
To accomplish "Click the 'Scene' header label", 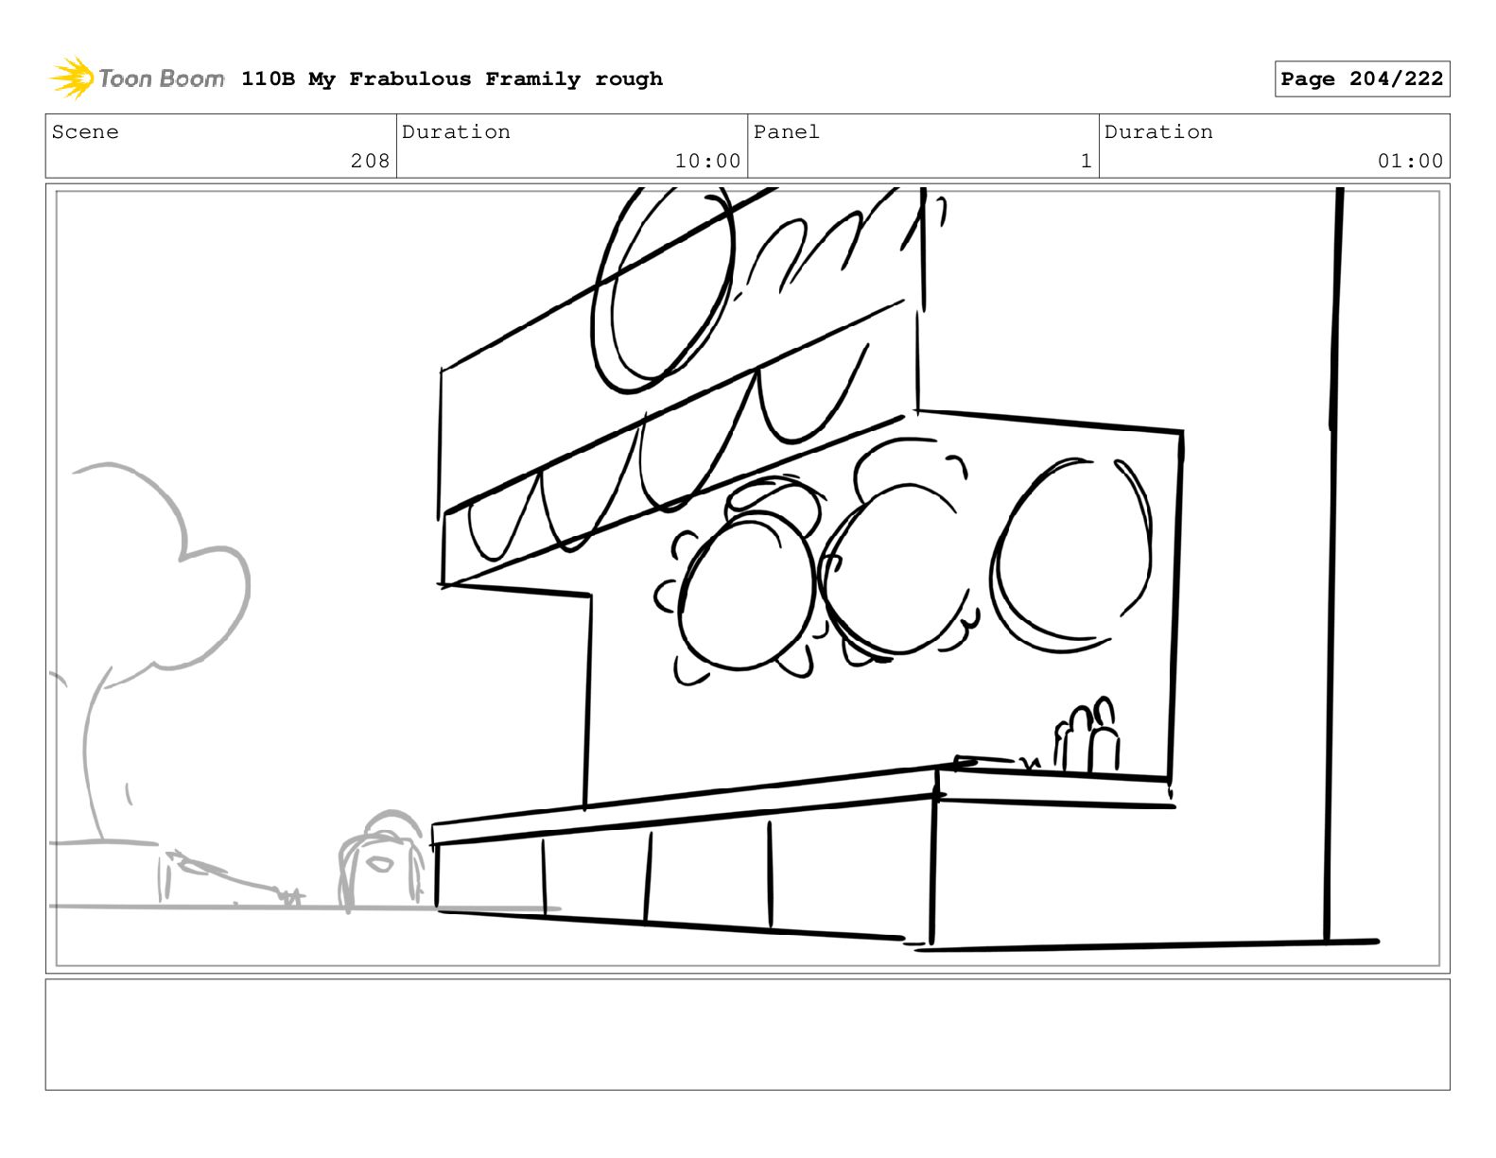I will pyautogui.click(x=85, y=132).
